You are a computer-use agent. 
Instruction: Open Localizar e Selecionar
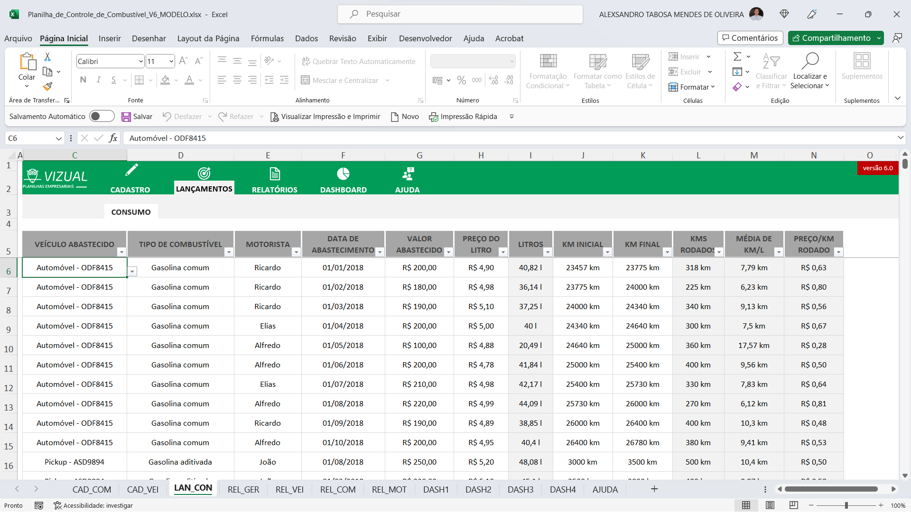tap(810, 71)
